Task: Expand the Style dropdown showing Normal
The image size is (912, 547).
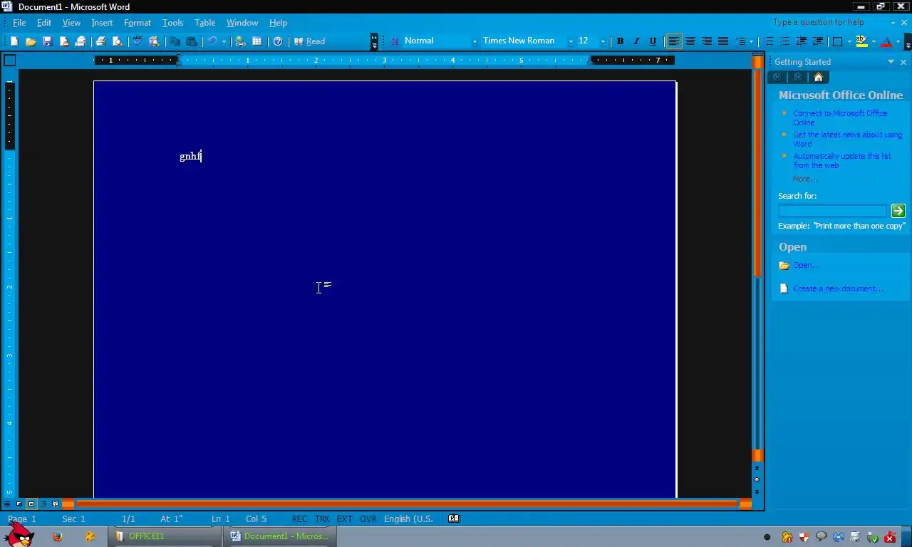Action: [x=475, y=41]
